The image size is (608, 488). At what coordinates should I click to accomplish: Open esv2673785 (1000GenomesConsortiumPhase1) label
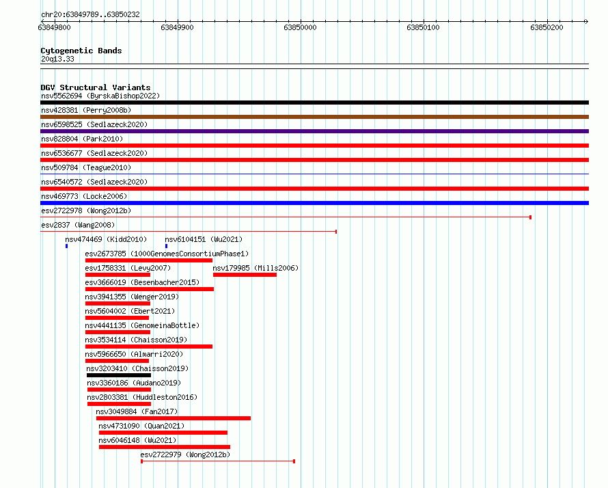pos(167,254)
